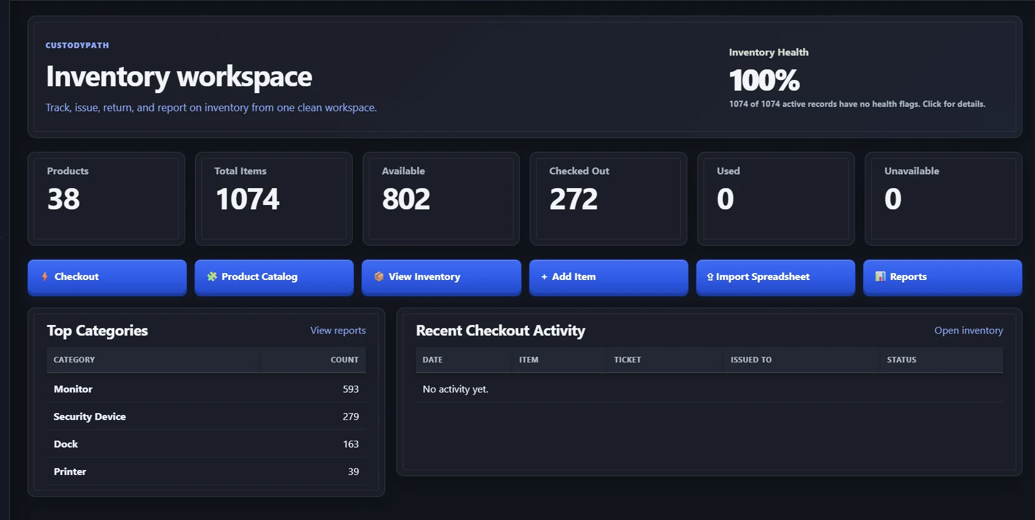This screenshot has height=520, width=1035.
Task: Click the Dock category row
Action: coord(206,444)
